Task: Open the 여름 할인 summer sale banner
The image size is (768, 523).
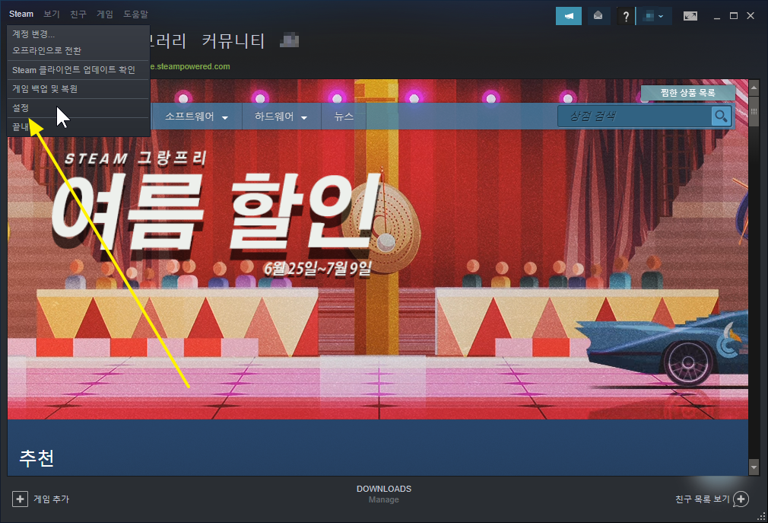Action: [378, 249]
